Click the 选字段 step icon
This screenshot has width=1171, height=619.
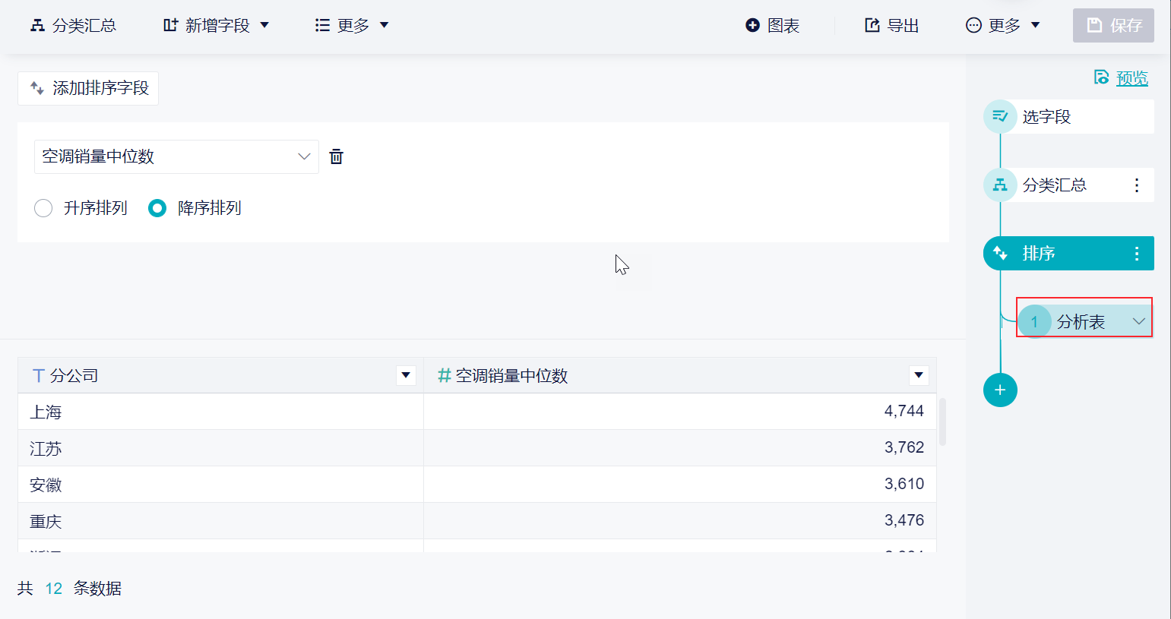[x=1000, y=117]
